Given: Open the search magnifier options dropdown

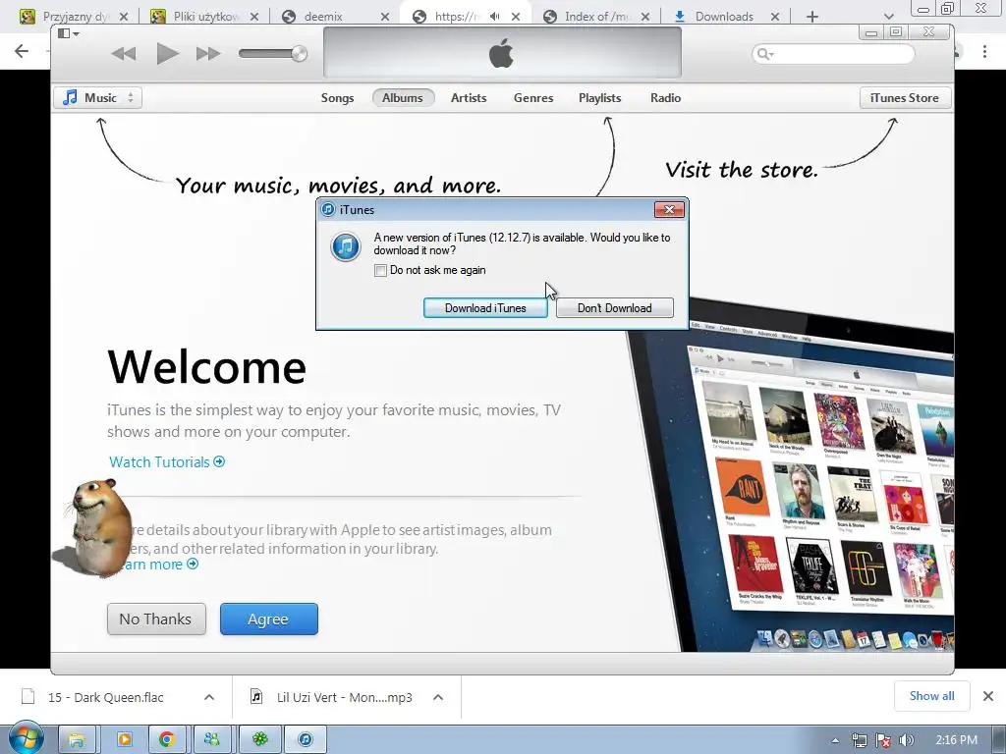Looking at the screenshot, I should [x=764, y=54].
